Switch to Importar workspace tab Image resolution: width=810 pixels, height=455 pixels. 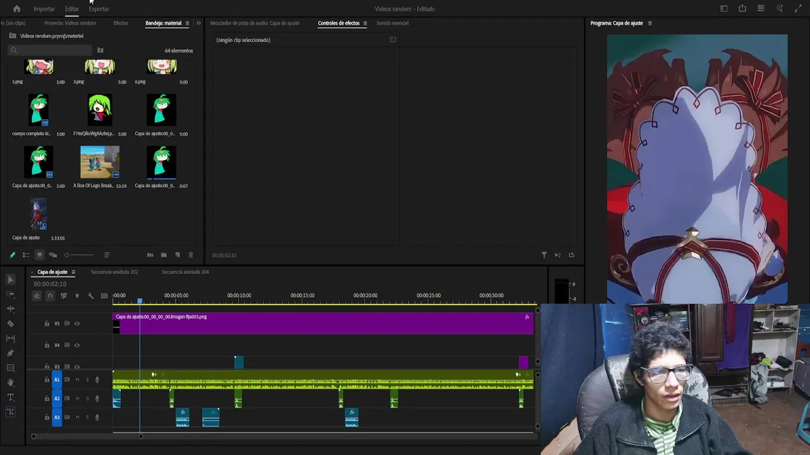44,9
